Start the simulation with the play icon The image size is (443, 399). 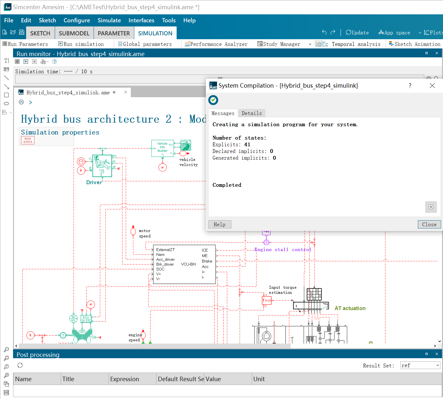pos(26,62)
